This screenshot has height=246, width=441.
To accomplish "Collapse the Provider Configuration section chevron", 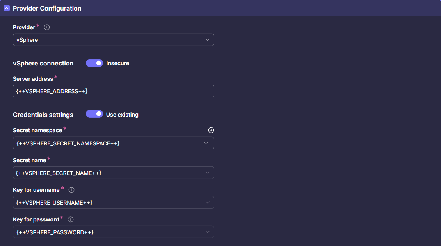I will click(x=6, y=8).
